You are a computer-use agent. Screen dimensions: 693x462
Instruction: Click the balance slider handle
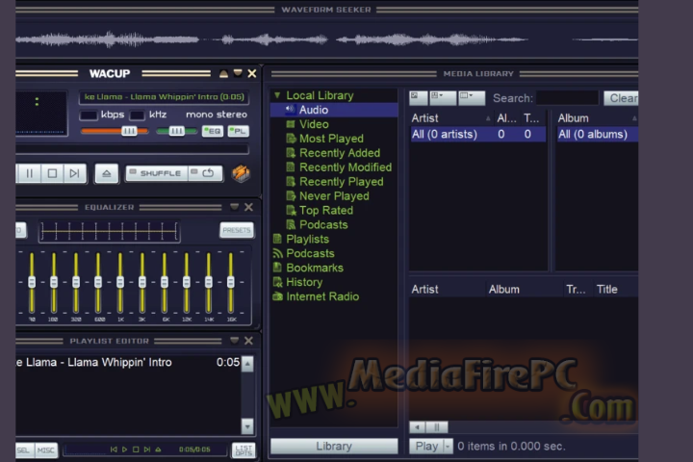(x=177, y=131)
